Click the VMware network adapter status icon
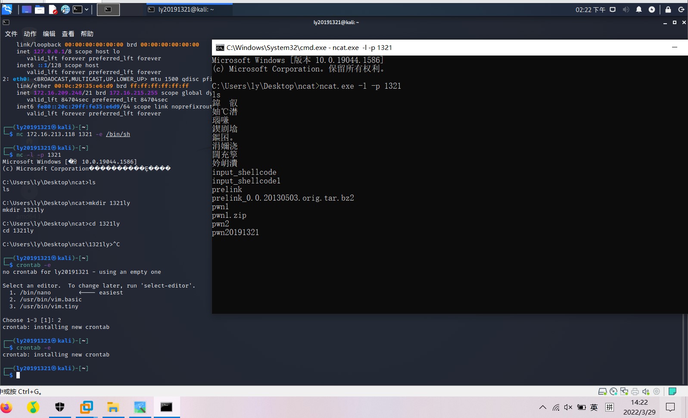The image size is (688, 418). [x=624, y=391]
